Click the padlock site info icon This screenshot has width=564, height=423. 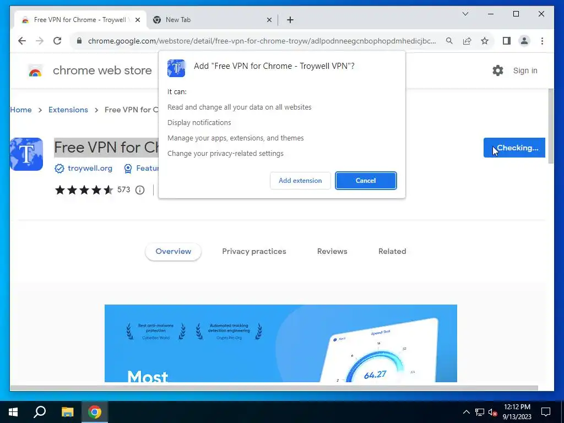click(x=79, y=41)
